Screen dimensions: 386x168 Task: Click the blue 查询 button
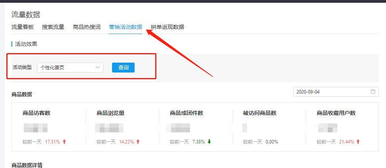coord(124,67)
